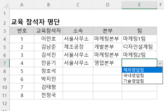Select 서울사무소 in the 이민호 row
Screen dimensions: 164x111
point(78,39)
